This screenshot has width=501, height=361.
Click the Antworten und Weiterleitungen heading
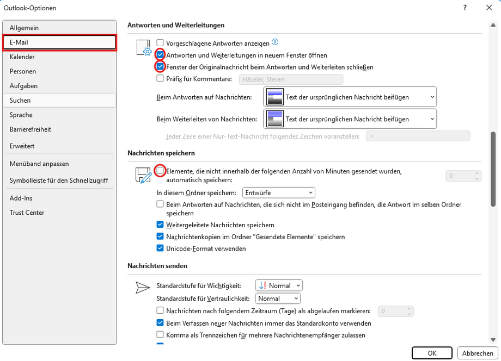point(176,25)
